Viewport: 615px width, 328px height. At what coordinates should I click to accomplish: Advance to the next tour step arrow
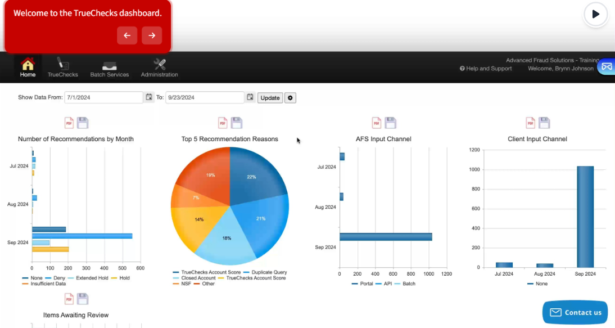click(x=152, y=35)
